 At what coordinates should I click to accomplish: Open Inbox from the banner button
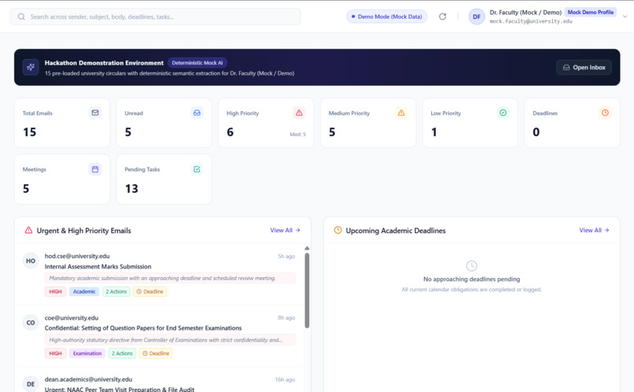(x=584, y=67)
